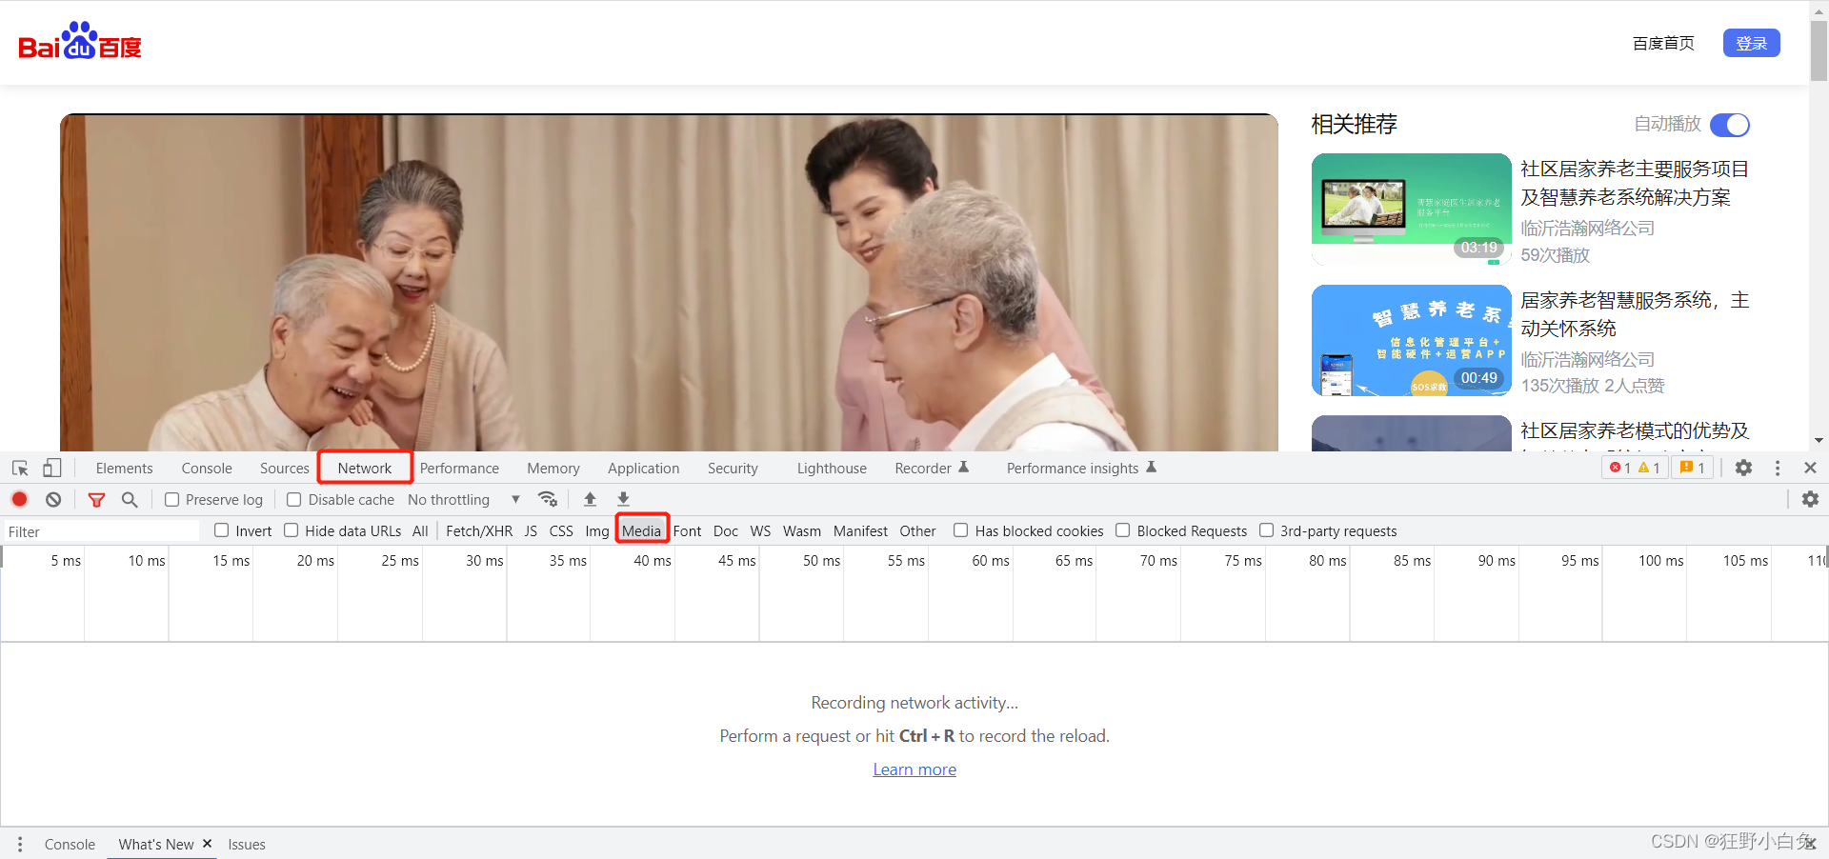Filter requests by Font type

[x=687, y=530]
